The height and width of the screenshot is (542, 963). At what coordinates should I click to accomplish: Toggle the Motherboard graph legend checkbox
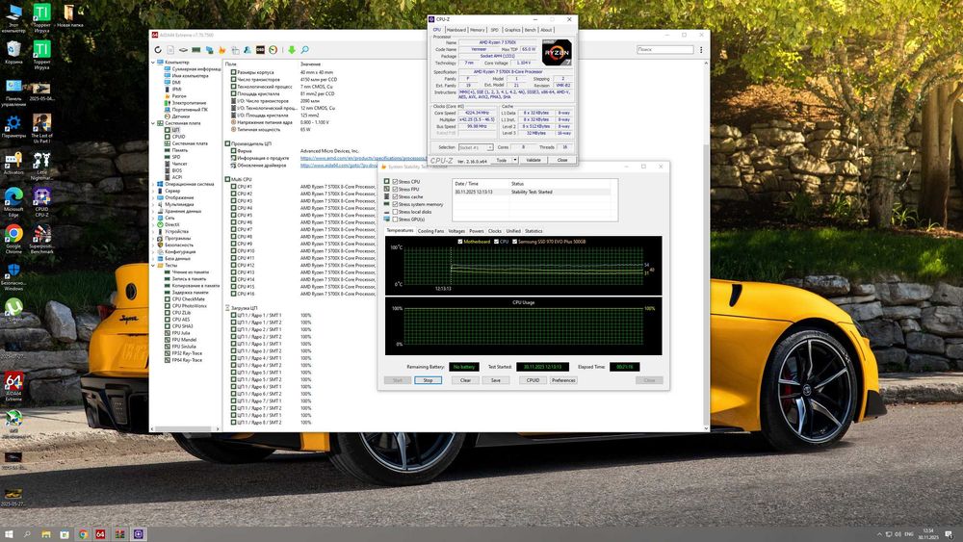(460, 241)
